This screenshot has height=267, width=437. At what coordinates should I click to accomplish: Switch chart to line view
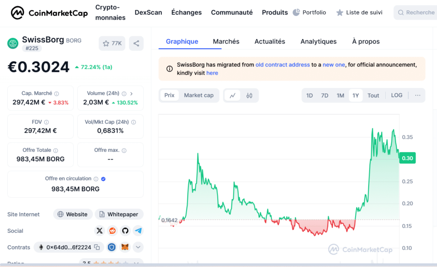(233, 96)
